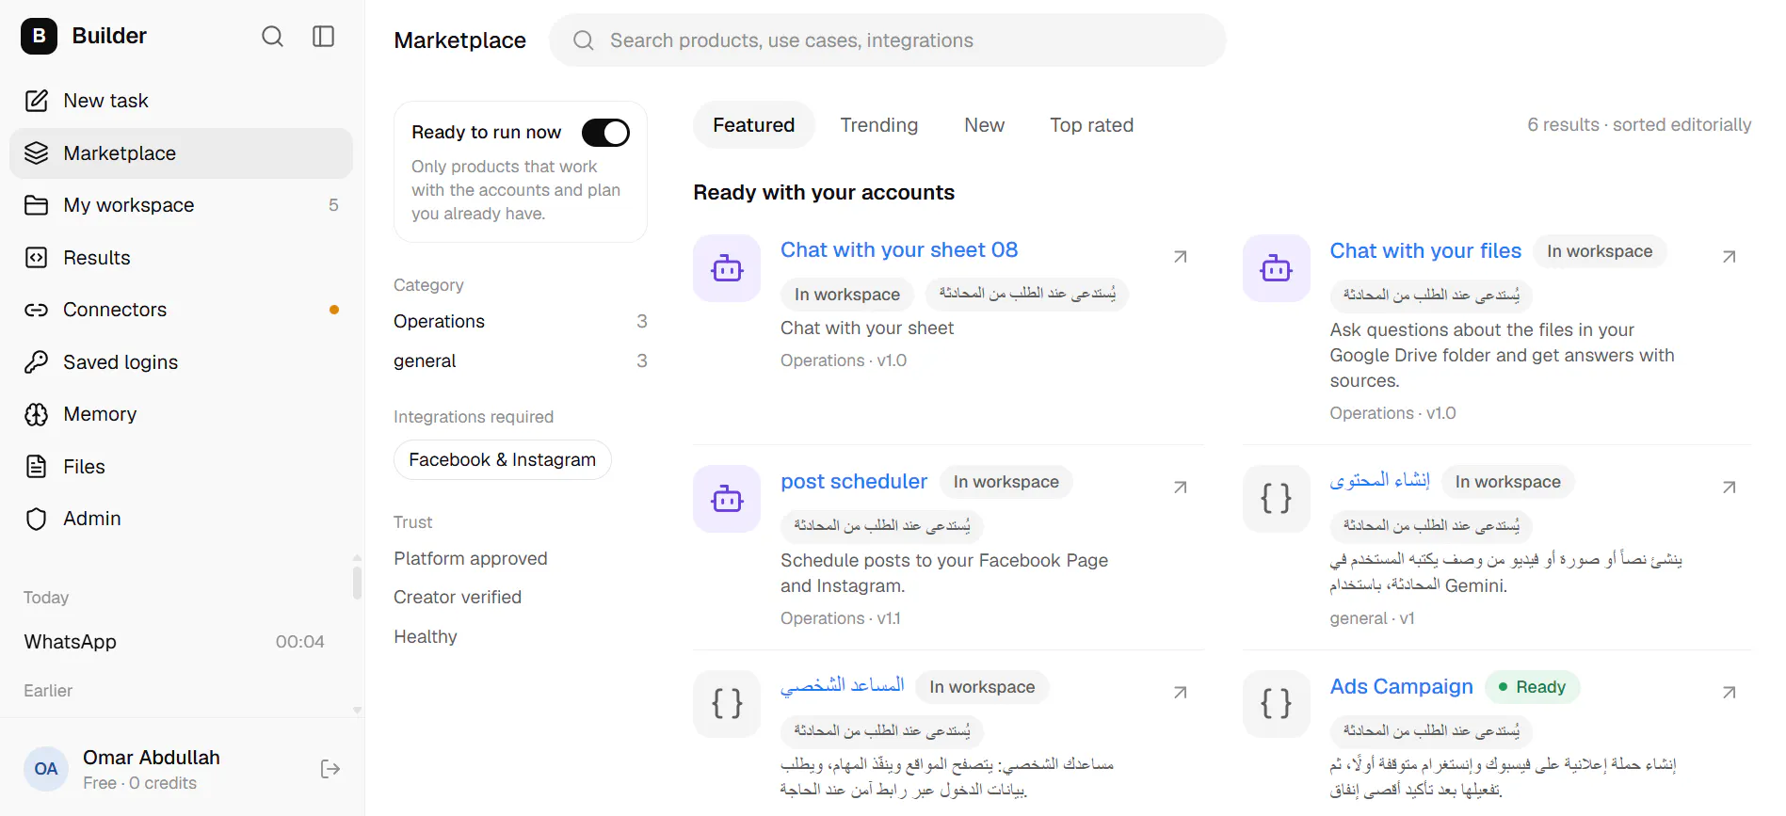This screenshot has width=1786, height=816.
Task: Open Chat with your sheet 08 via arrow icon
Action: tap(1181, 257)
